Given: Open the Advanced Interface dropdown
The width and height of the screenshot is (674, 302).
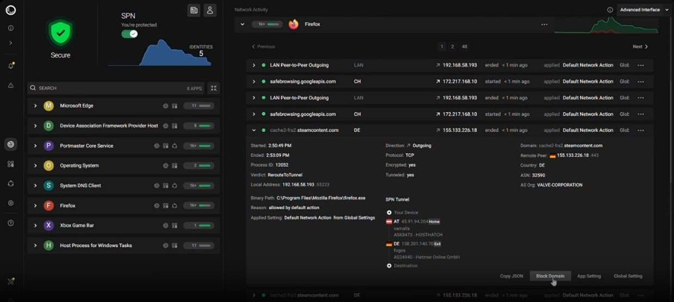Looking at the screenshot, I should click(x=645, y=10).
